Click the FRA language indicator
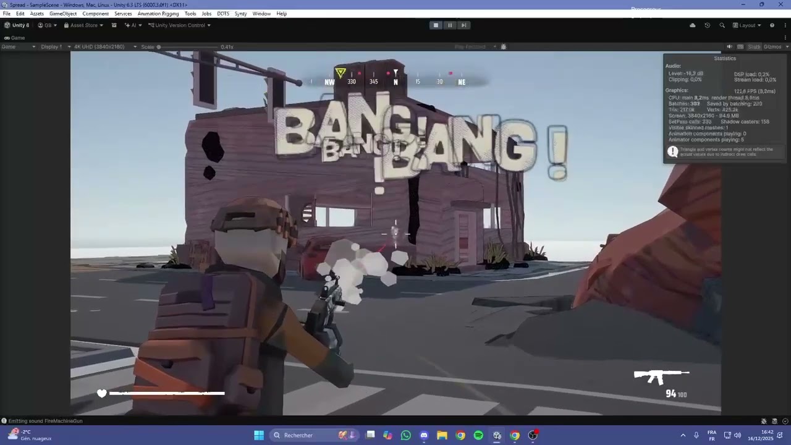Image resolution: width=791 pixels, height=445 pixels. pyautogui.click(x=712, y=435)
